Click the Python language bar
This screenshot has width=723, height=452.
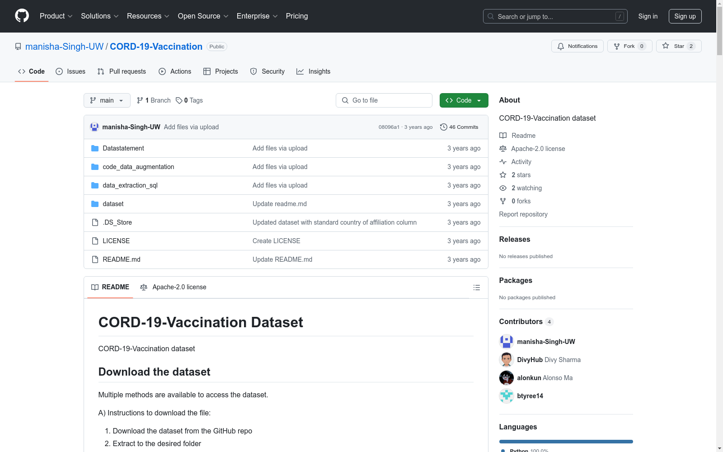pos(566,442)
